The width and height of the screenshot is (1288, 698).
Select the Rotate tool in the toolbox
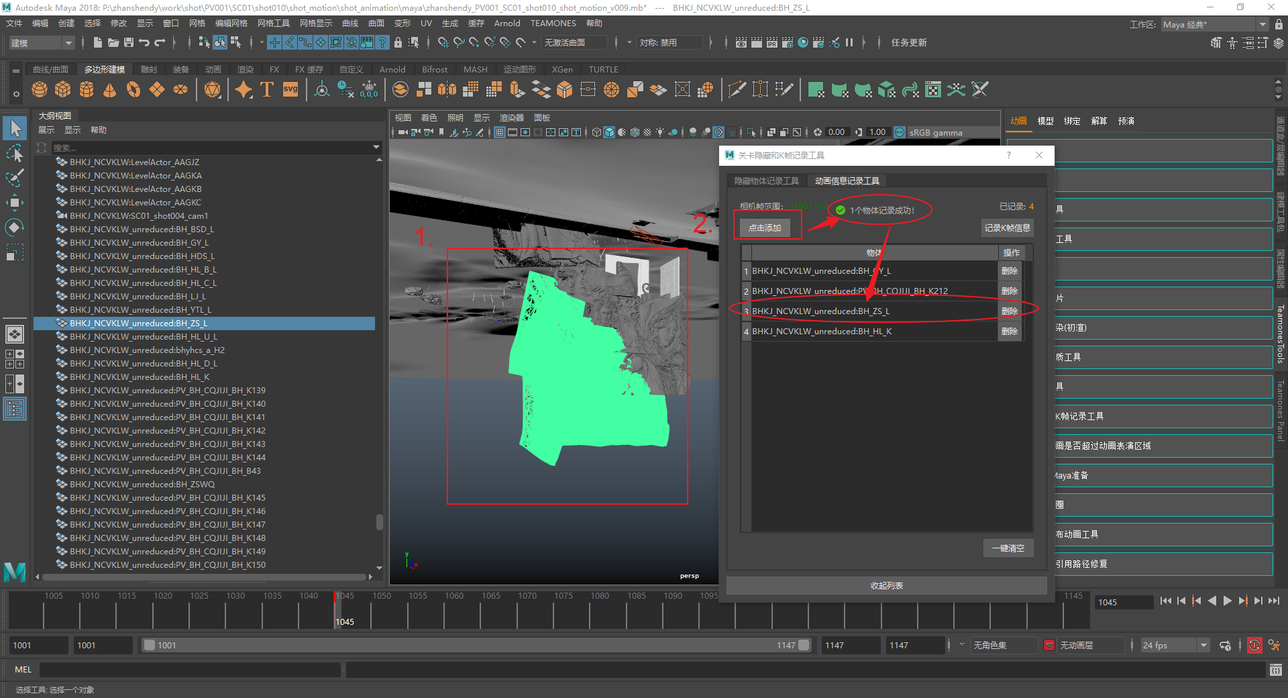coord(14,228)
